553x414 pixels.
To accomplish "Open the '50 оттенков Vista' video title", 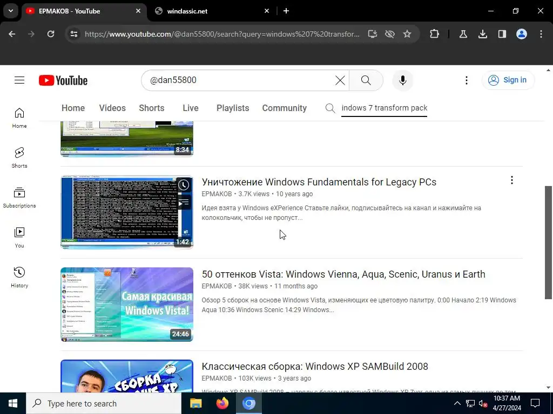I will tap(343, 274).
